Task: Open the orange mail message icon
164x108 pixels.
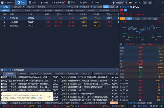Action: pyautogui.click(x=130, y=3)
